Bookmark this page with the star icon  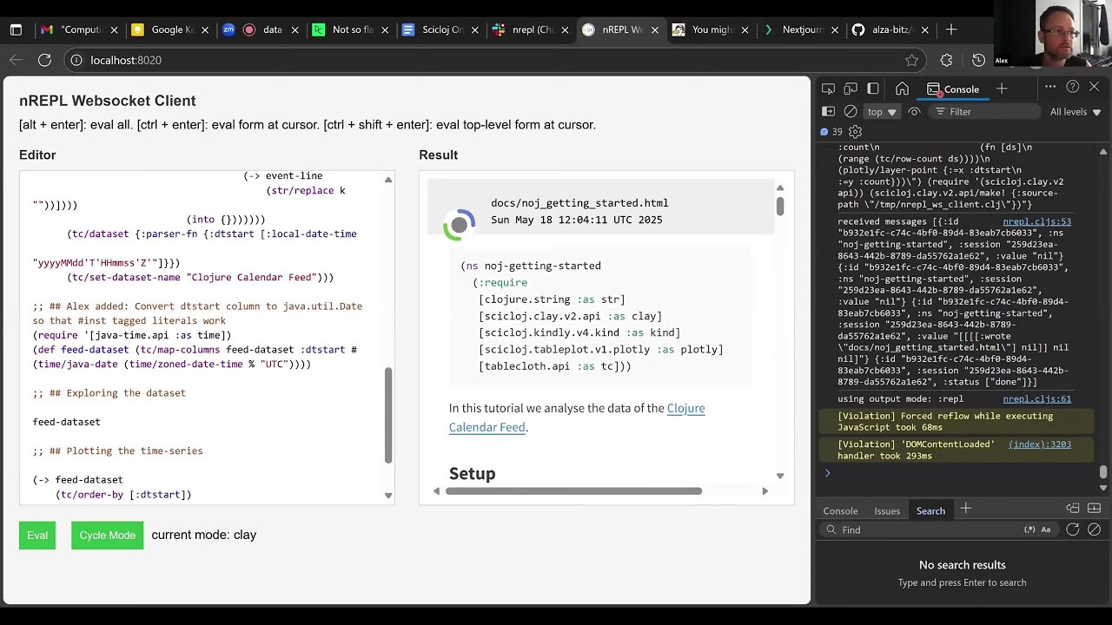click(x=911, y=60)
